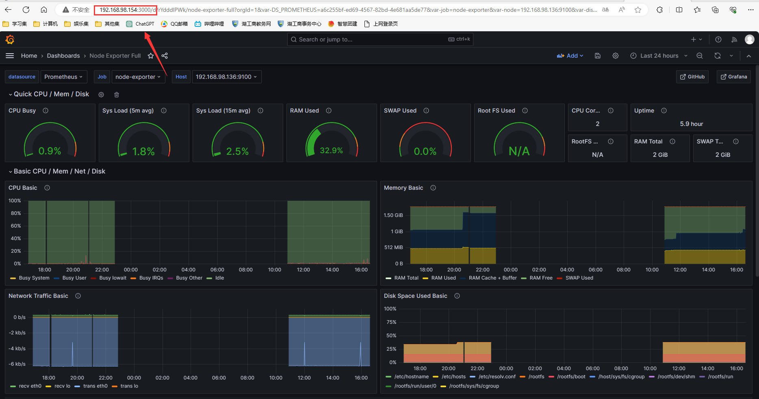Open the Grafana link button
Viewport: 759px width, 399px height.
click(734, 77)
